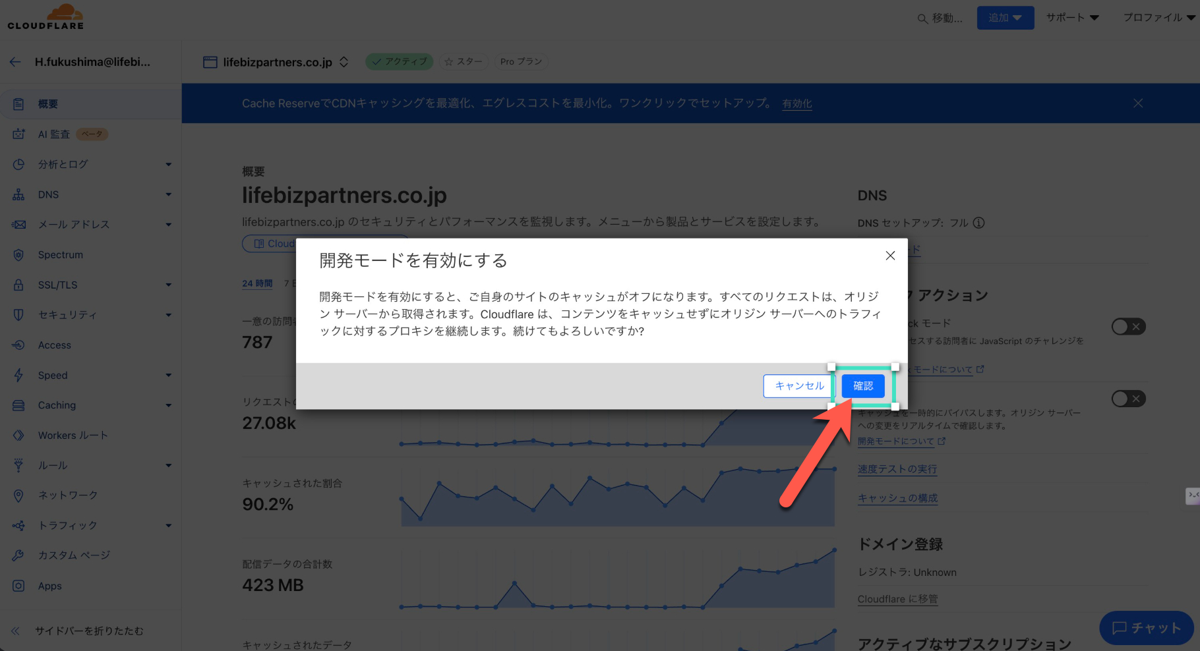This screenshot has height=651, width=1200.
Task: Open the チャット chat button
Action: [1147, 628]
